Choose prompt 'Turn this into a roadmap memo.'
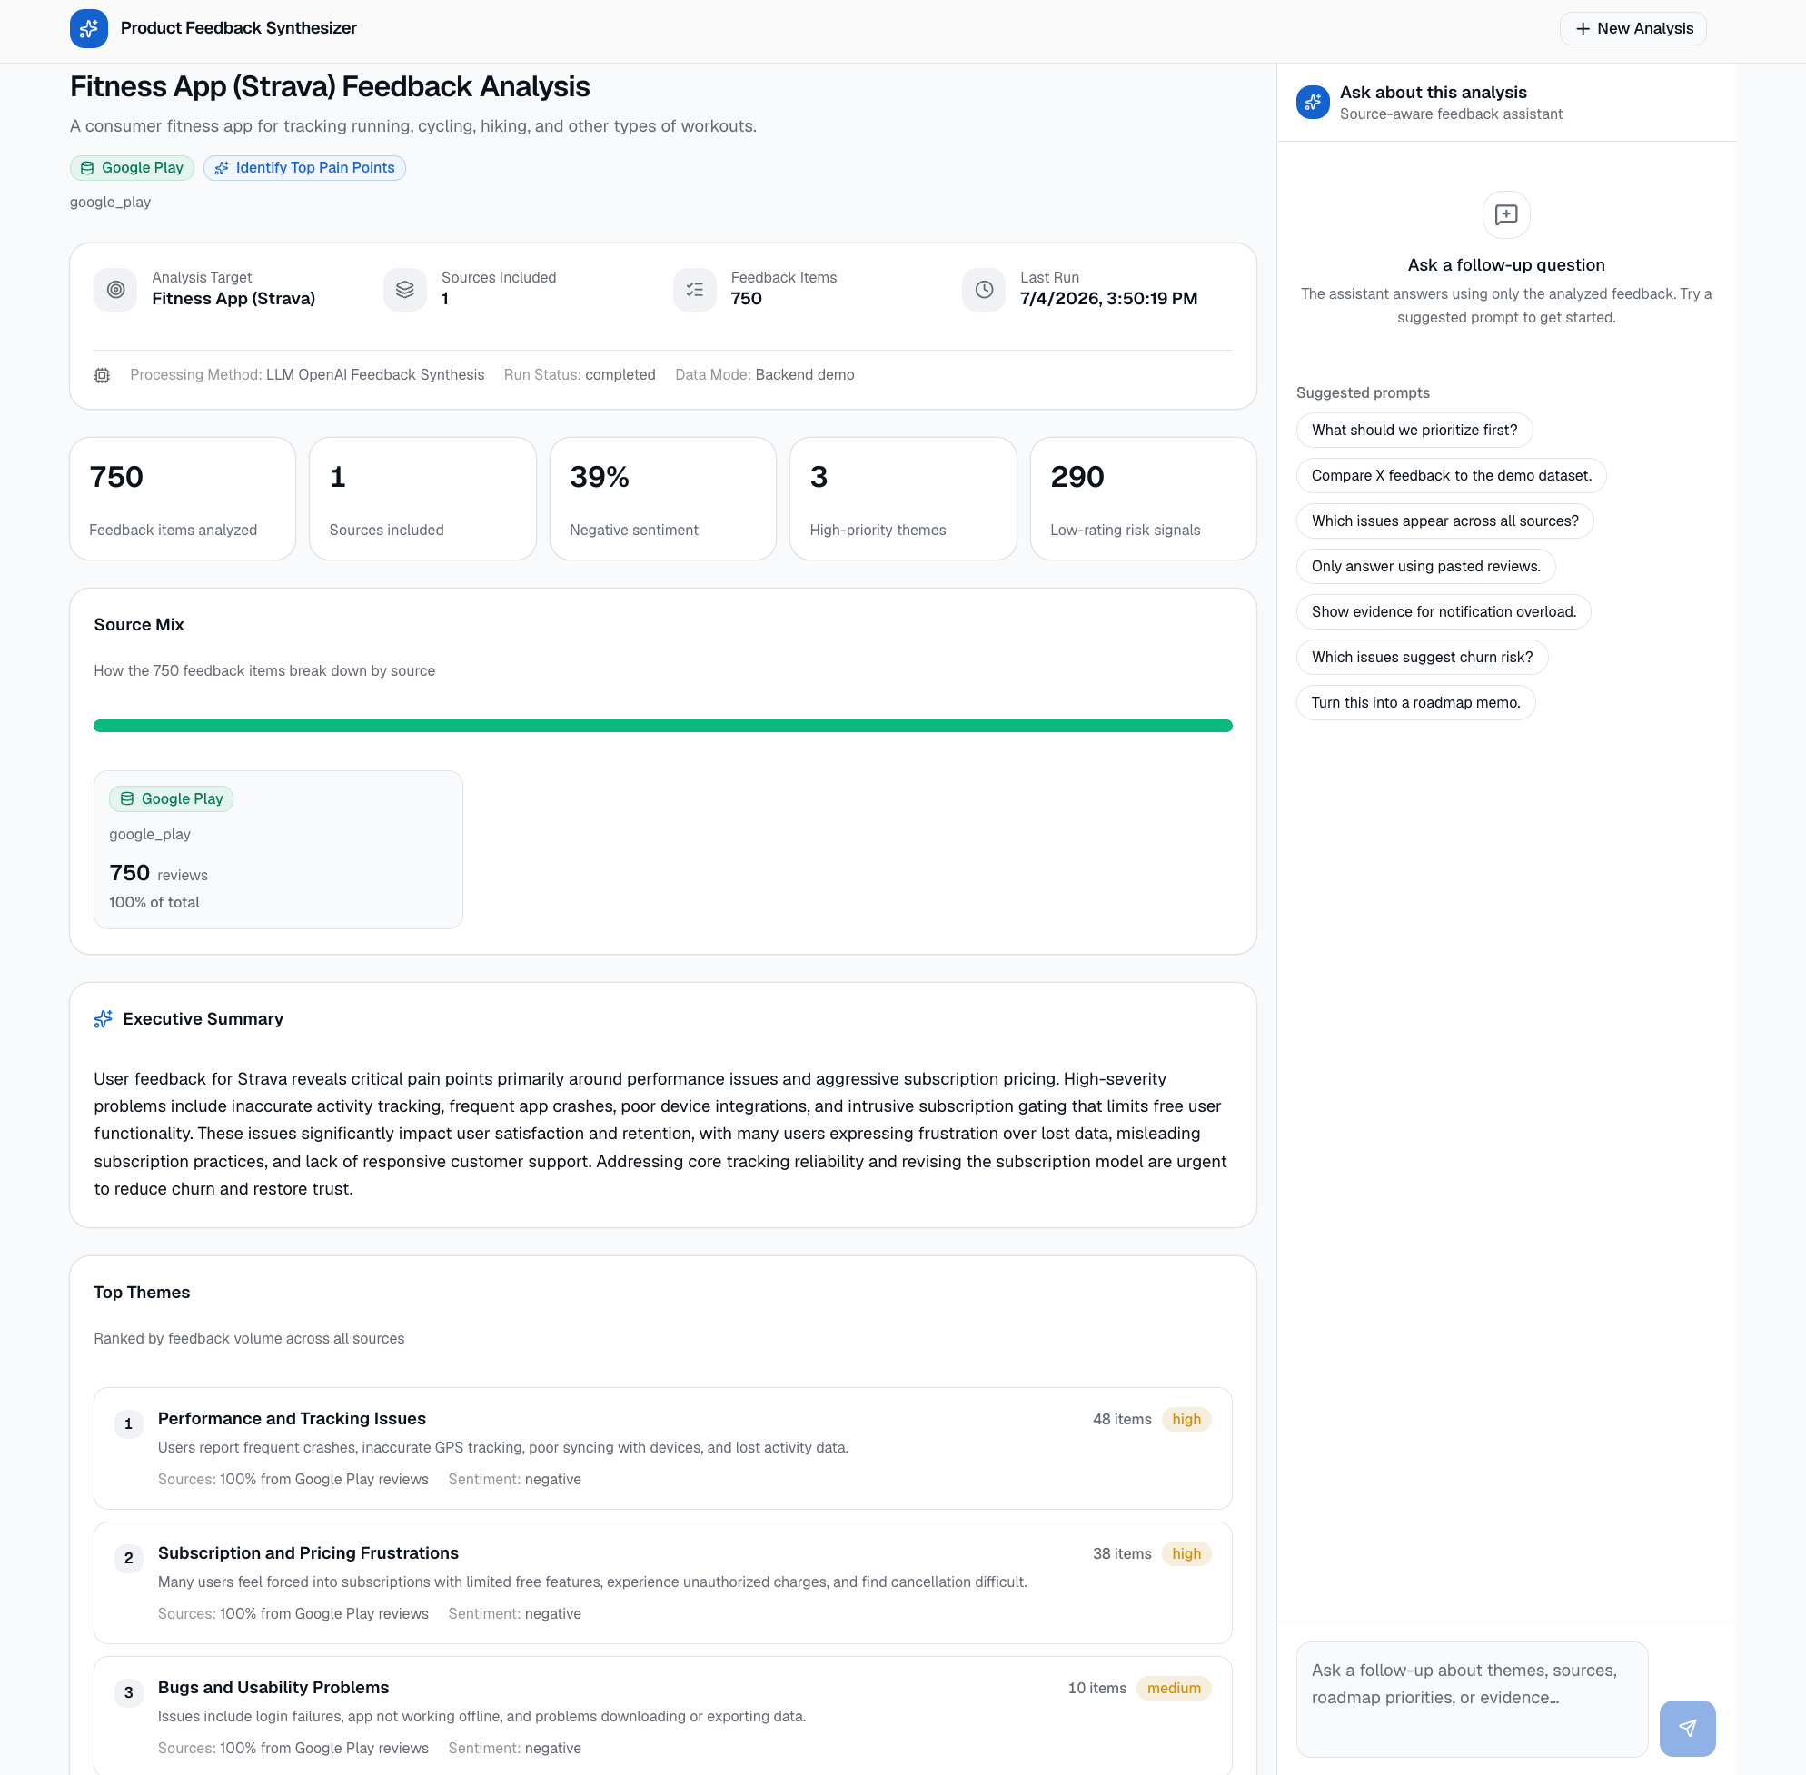Screen dimensions: 1806x1775 tap(1415, 703)
